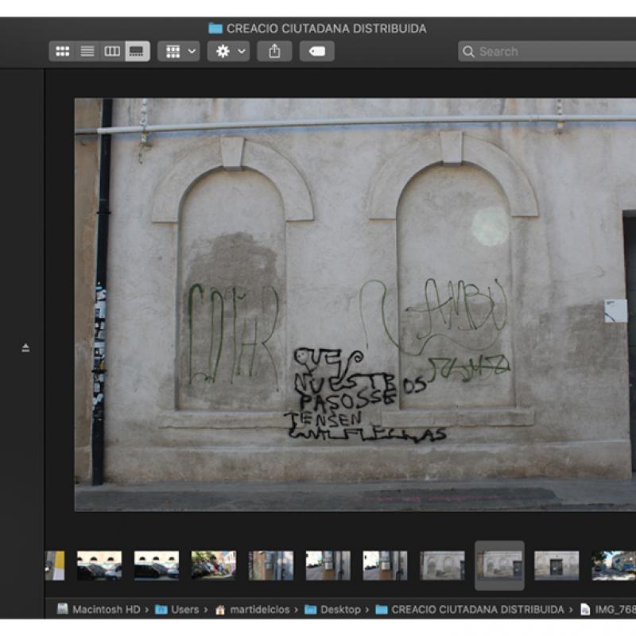Click the Share button
Viewport: 636px width, 636px height.
coord(274,52)
